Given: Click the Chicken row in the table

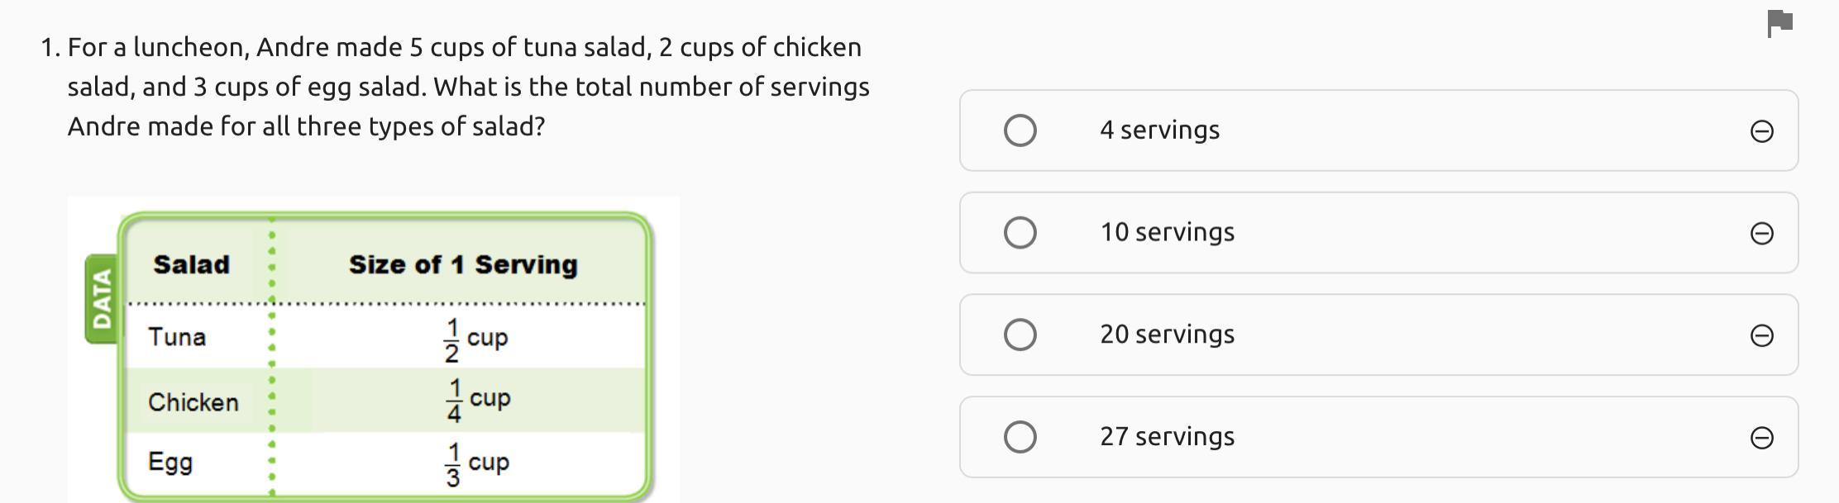Looking at the screenshot, I should coord(193,402).
